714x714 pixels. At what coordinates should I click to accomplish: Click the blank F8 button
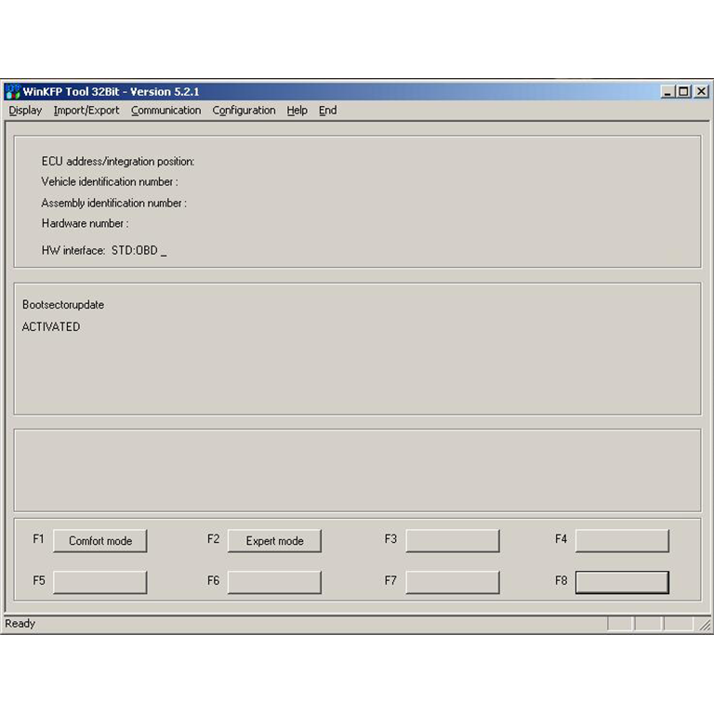point(623,582)
